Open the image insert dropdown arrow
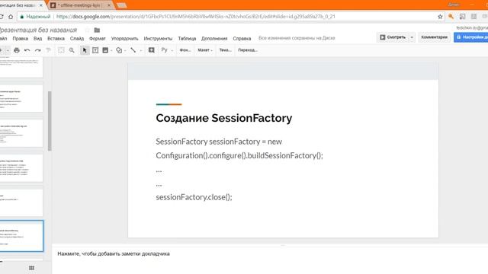This screenshot has height=274, width=488. click(x=111, y=50)
